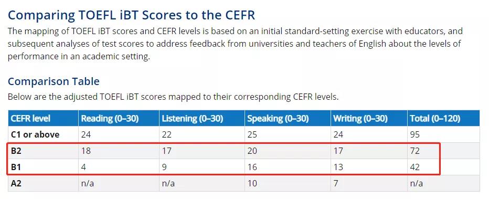Select the CEFR level column header
The height and width of the screenshot is (199, 489).
coord(30,119)
